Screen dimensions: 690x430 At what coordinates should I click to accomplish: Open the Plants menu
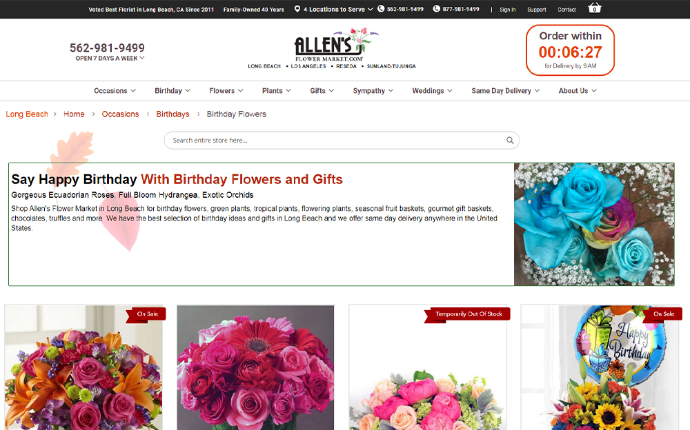(x=277, y=90)
